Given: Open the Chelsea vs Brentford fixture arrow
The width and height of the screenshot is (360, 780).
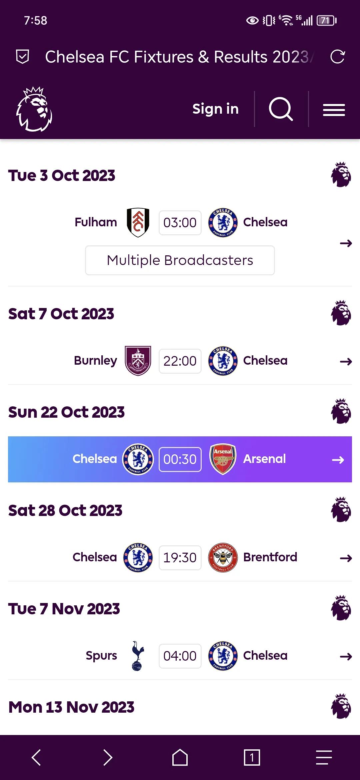Looking at the screenshot, I should (346, 558).
